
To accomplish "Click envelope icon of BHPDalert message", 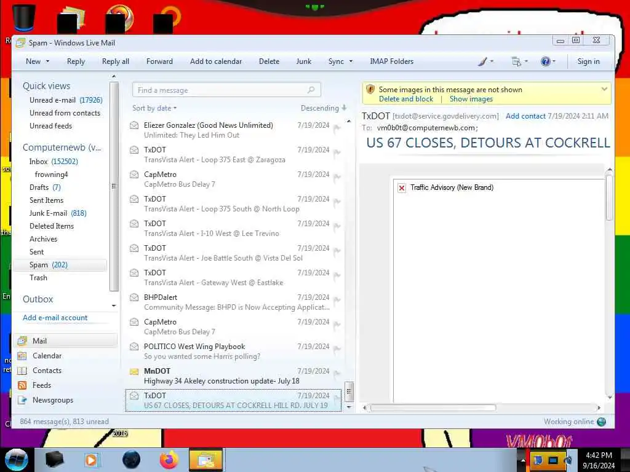I will 134,297.
